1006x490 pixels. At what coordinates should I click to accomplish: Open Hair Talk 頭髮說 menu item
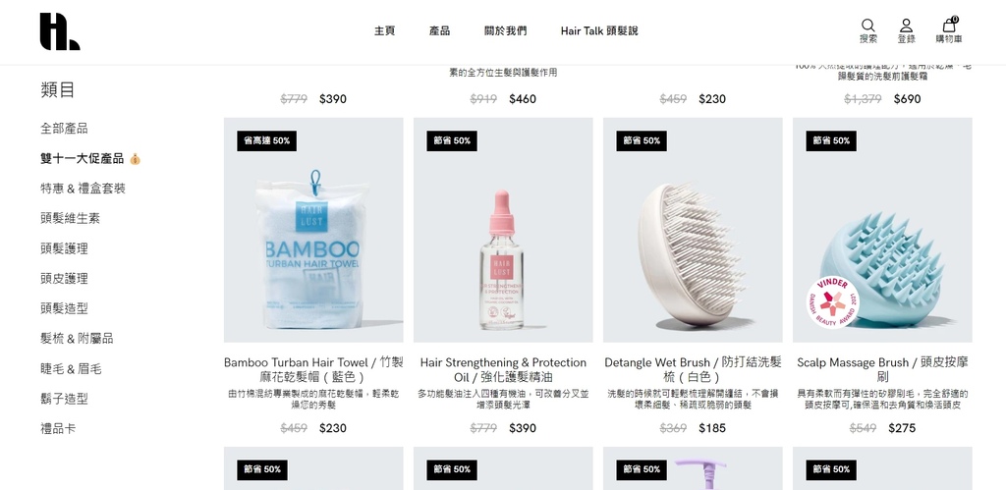point(599,30)
